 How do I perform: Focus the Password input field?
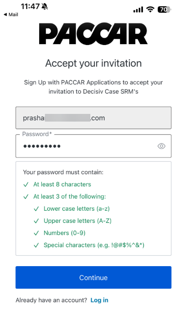pos(93,146)
